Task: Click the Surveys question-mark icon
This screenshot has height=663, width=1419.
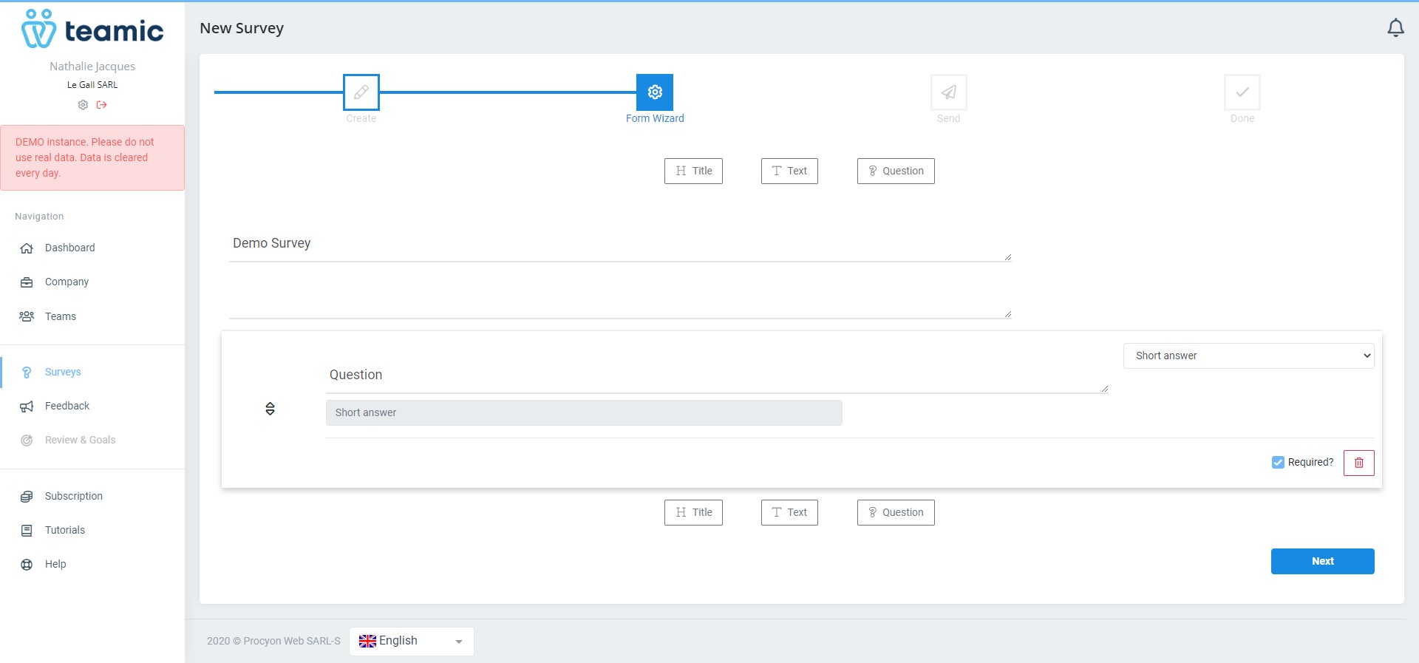Action: pyautogui.click(x=27, y=373)
